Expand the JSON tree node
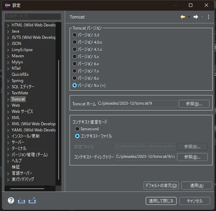 [x=8, y=44]
